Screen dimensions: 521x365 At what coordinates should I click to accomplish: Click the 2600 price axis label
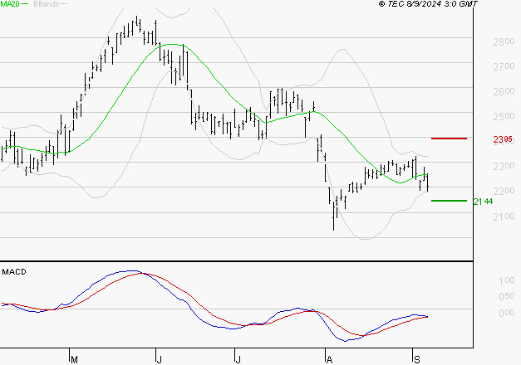[x=504, y=92]
